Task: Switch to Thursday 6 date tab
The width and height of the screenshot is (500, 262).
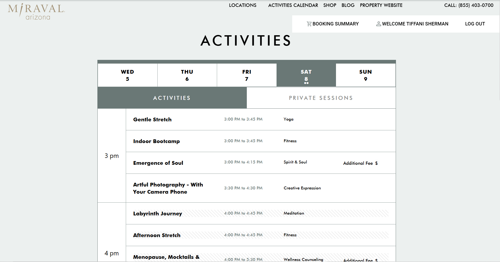Action: click(187, 75)
